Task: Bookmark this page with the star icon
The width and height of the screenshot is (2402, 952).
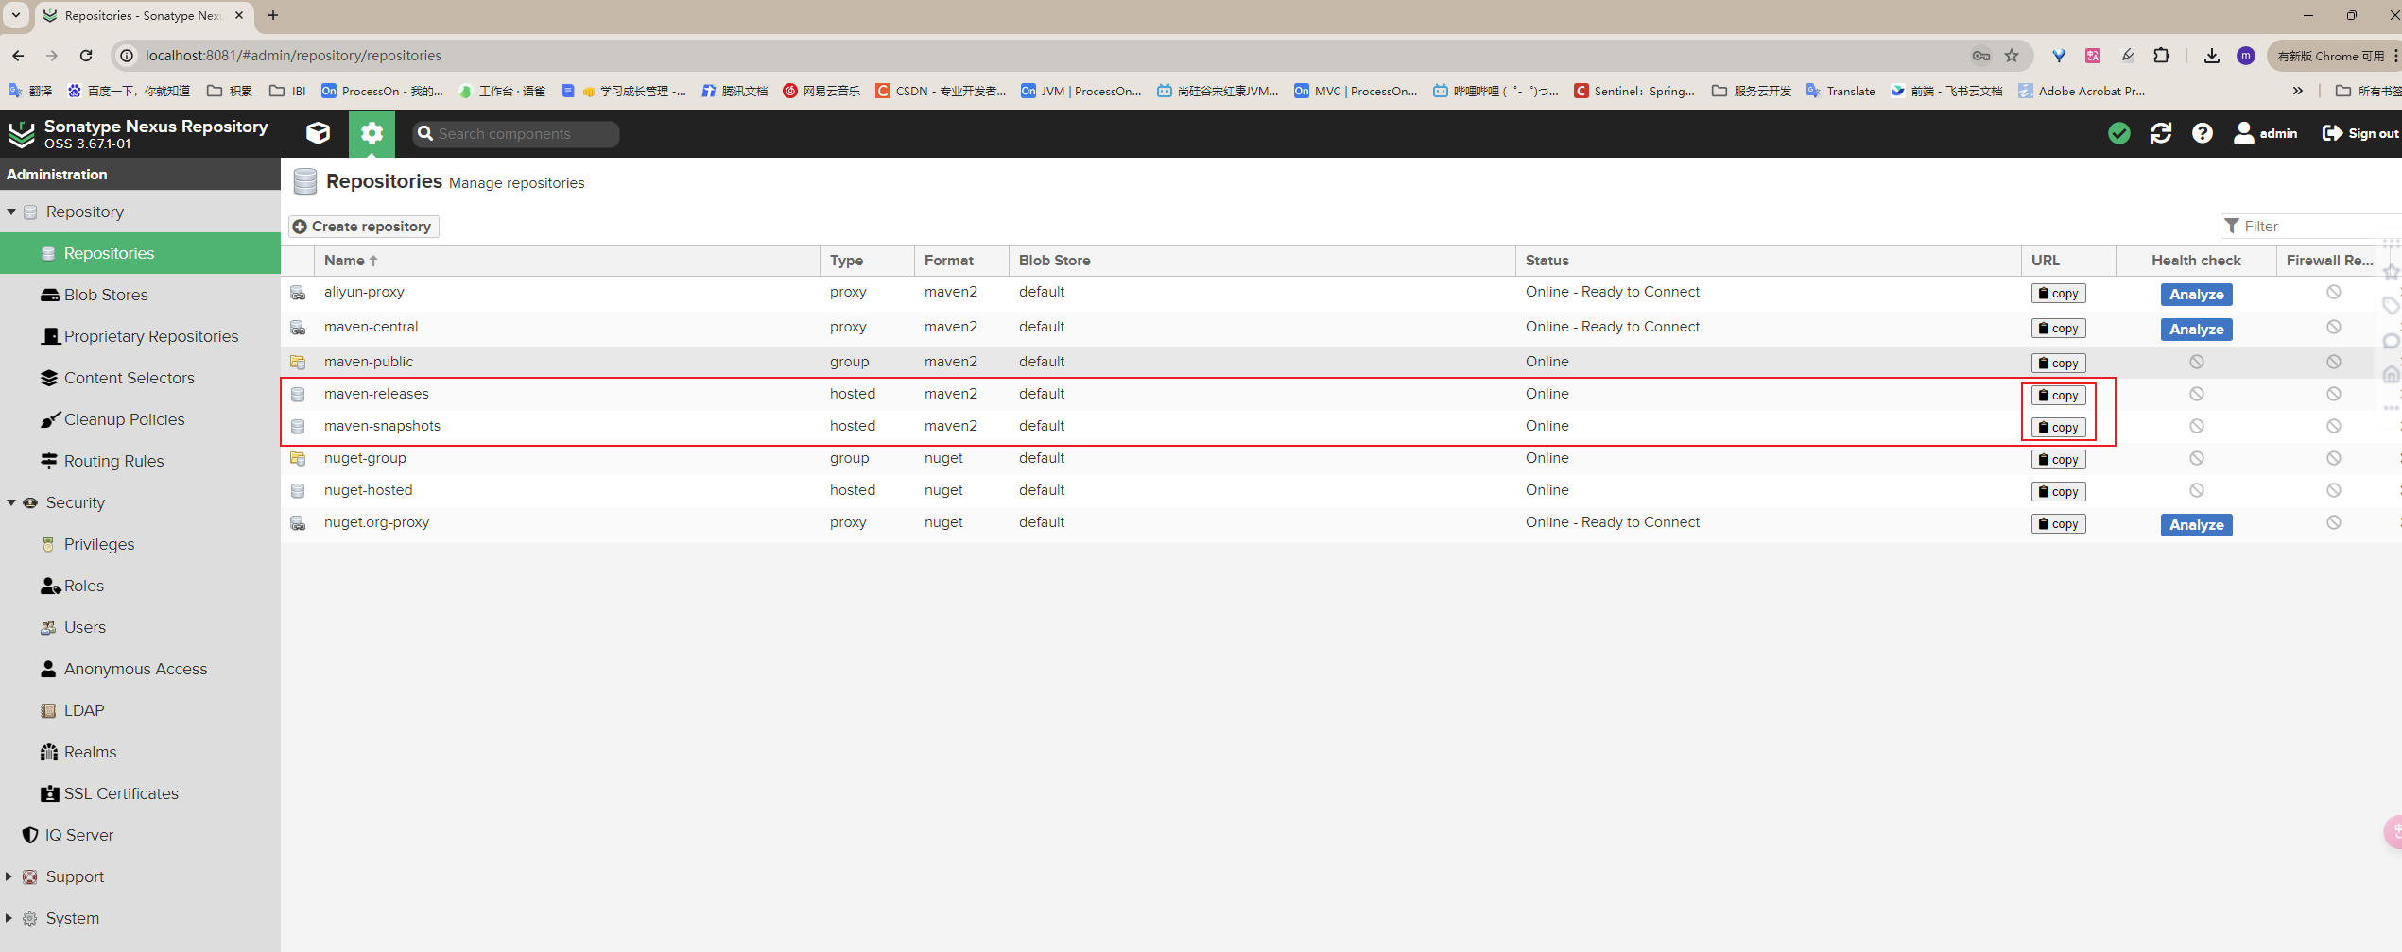Action: tap(2012, 56)
